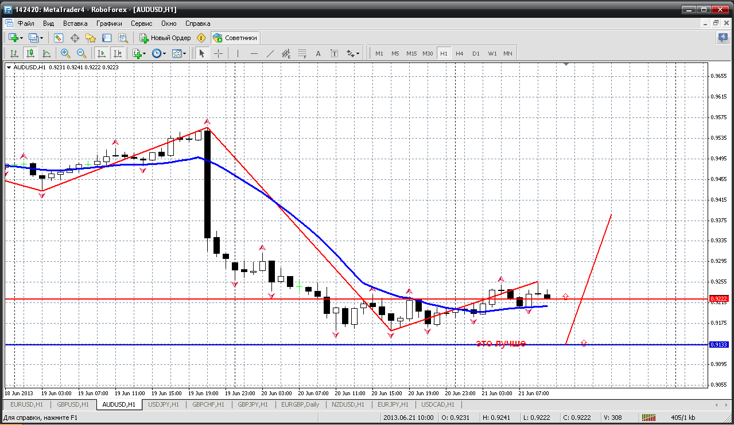The height and width of the screenshot is (425, 734).
Task: Expand the arrows objects dropdown
Action: [358, 54]
